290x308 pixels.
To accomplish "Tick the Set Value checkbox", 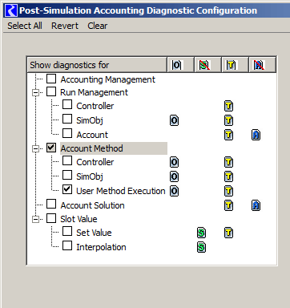I will [67, 231].
